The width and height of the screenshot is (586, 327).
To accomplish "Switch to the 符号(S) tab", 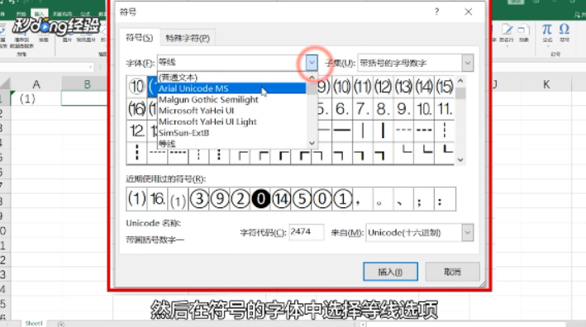I will coord(140,38).
